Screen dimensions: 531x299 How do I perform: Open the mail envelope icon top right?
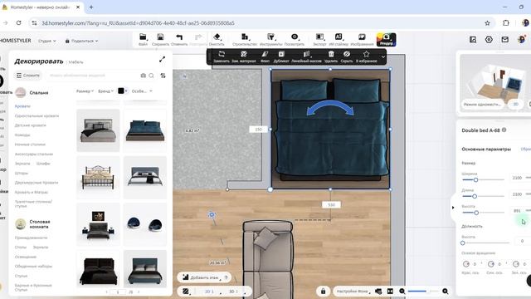(x=505, y=39)
